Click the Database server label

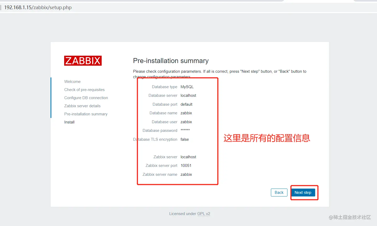(x=163, y=95)
